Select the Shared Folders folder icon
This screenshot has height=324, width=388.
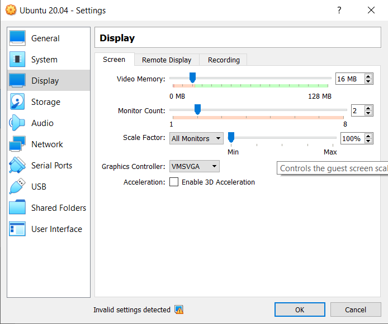17,207
